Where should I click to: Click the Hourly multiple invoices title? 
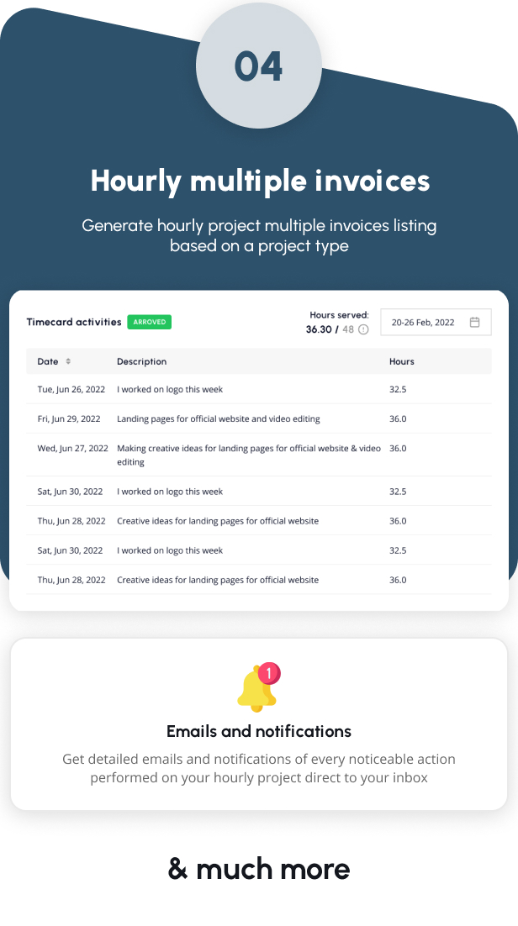(x=260, y=181)
